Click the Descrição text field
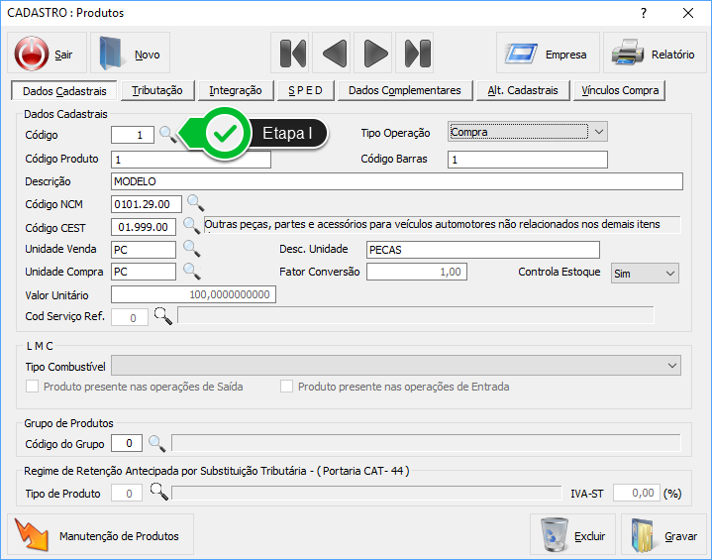Viewport: 712px width, 560px height. [397, 181]
